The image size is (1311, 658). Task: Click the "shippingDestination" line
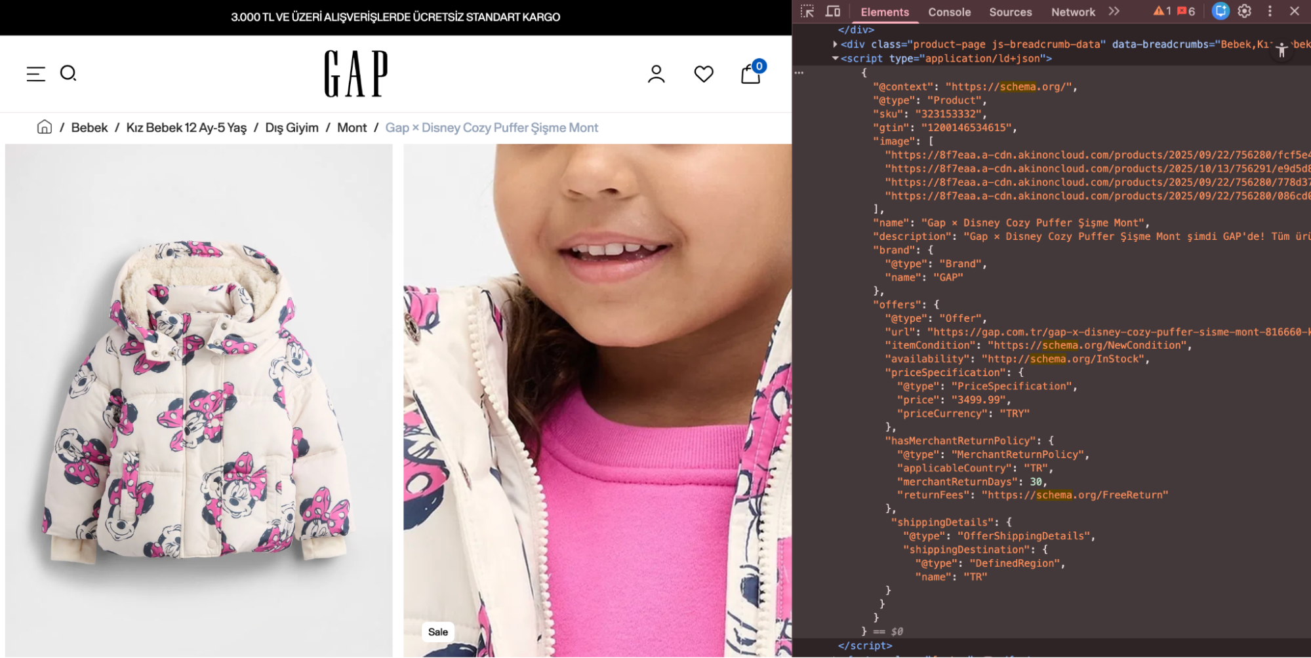(x=975, y=550)
